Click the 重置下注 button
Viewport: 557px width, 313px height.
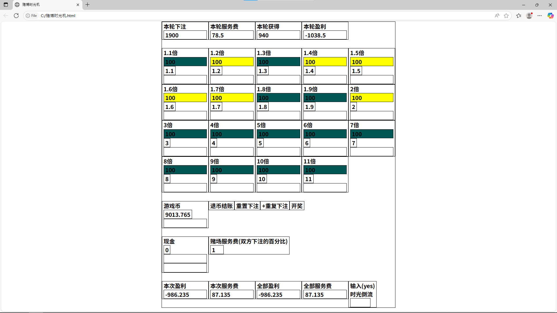[x=247, y=206]
